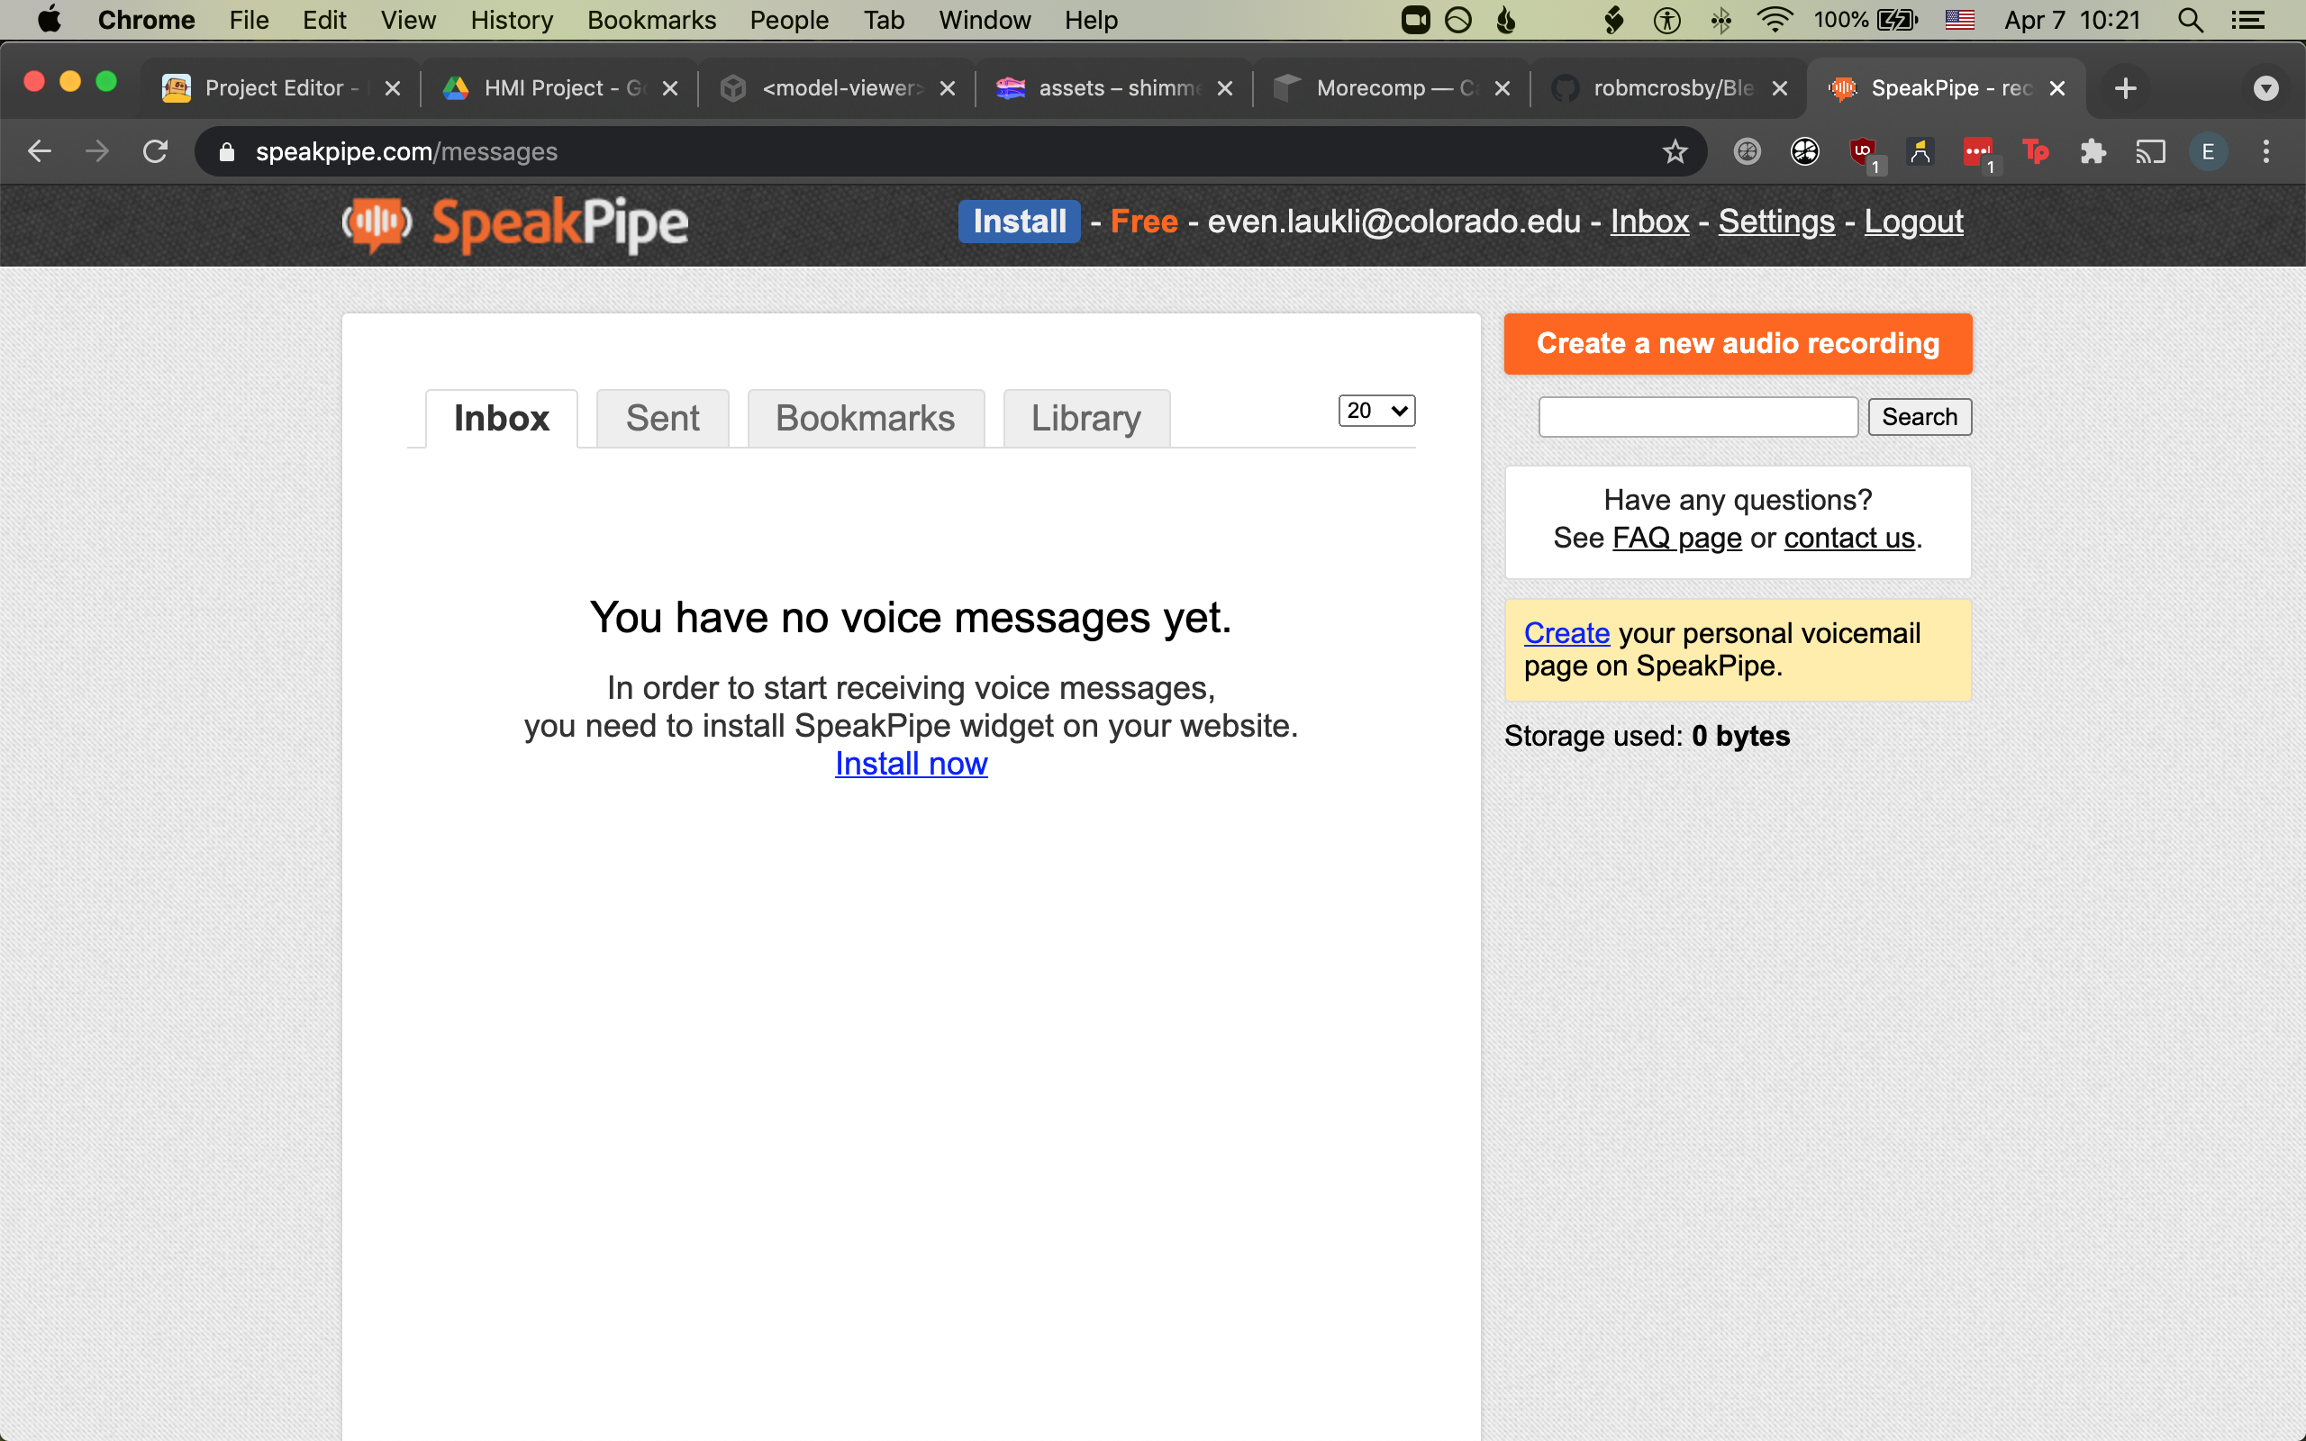Image resolution: width=2306 pixels, height=1441 pixels.
Task: Bookmark this page with the star icon
Action: [1675, 151]
